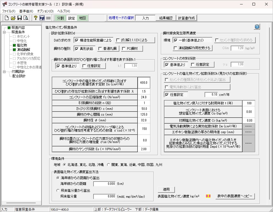This screenshot has height=212, width=273.
Task: Click the 適用 button
Action: [x=166, y=189]
